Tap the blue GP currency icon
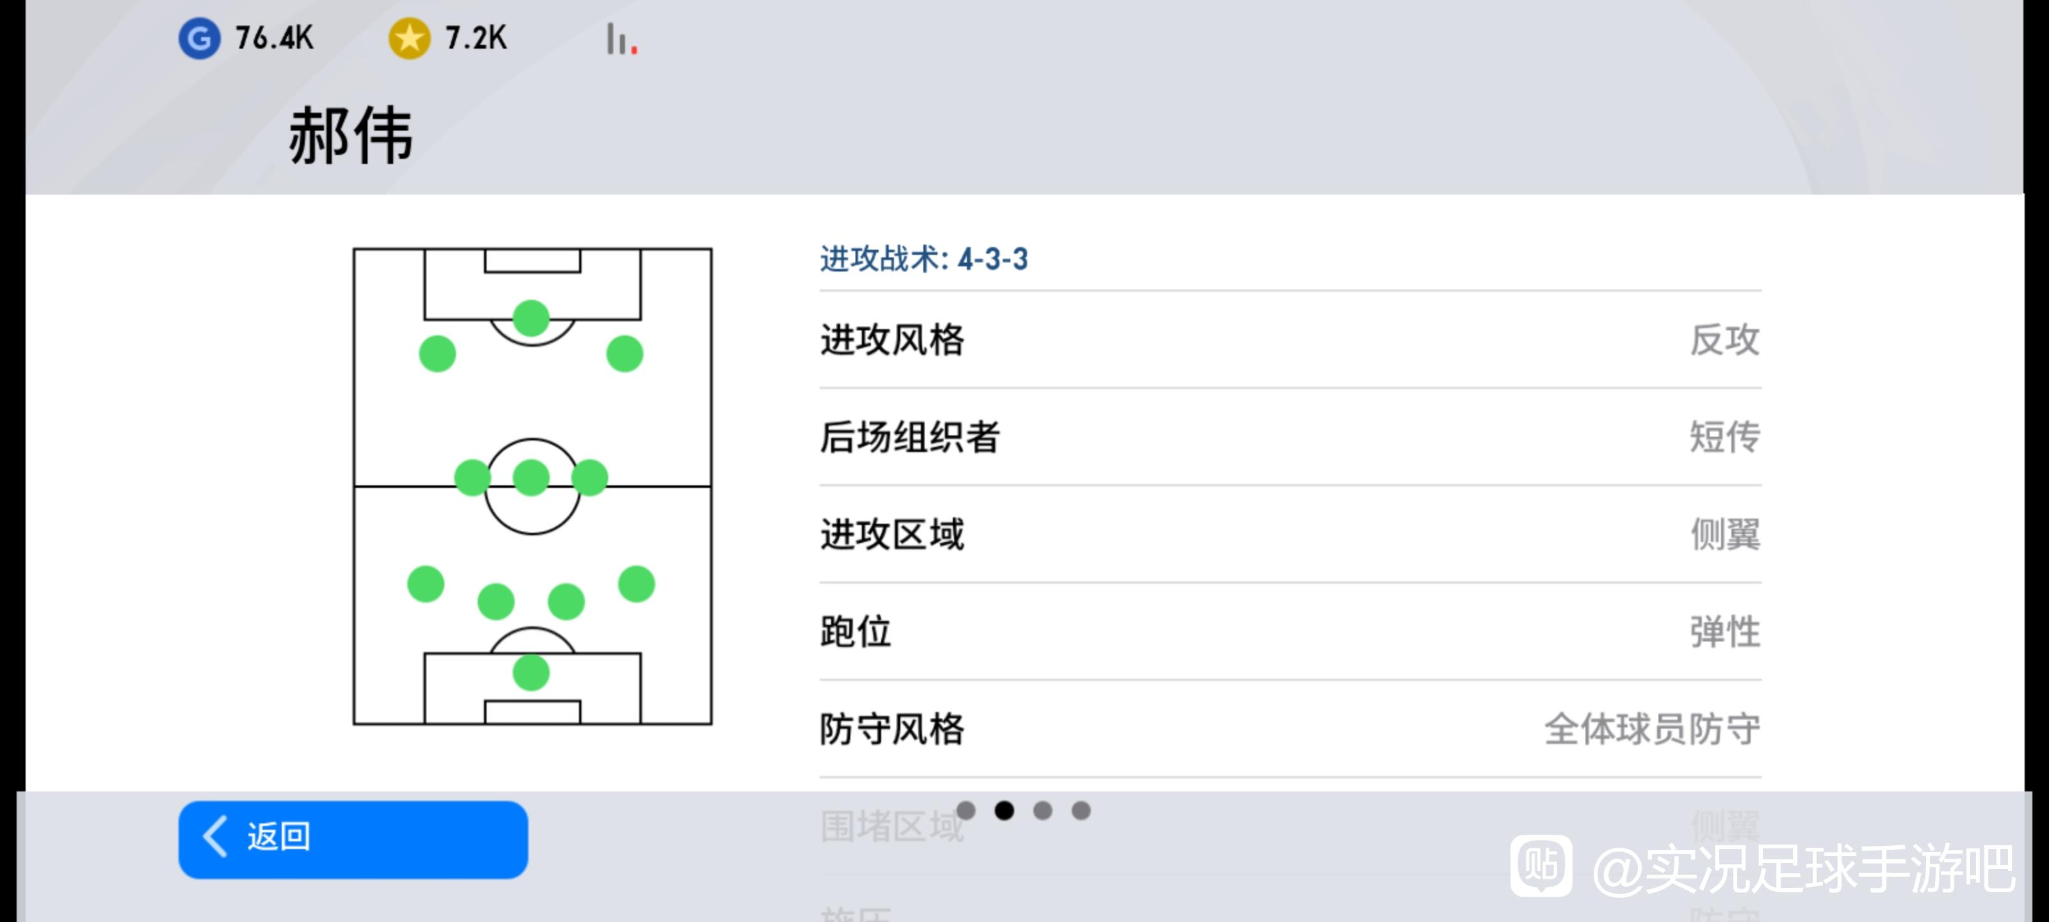This screenshot has width=2049, height=922. (x=199, y=38)
